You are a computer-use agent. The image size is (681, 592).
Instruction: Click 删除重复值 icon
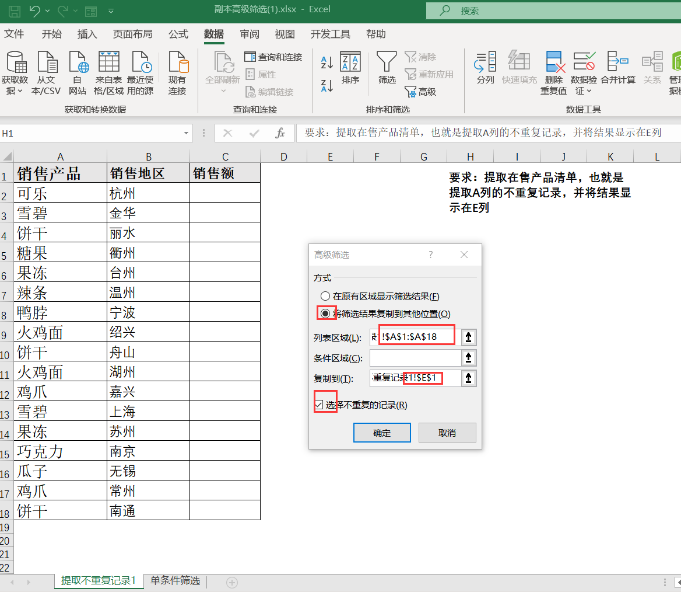click(x=554, y=72)
